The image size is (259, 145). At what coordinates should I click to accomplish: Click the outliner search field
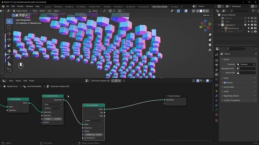click(239, 11)
